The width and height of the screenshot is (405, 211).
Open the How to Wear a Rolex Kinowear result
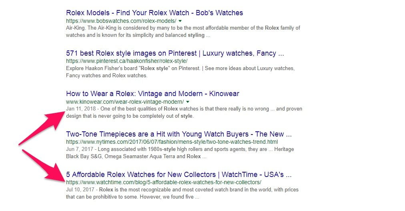(x=152, y=94)
